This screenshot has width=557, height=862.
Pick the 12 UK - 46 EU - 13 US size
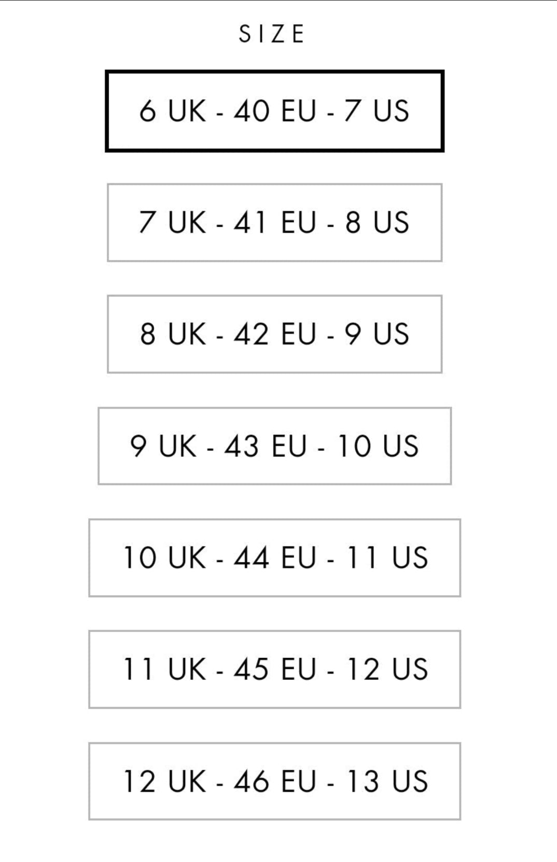click(274, 781)
